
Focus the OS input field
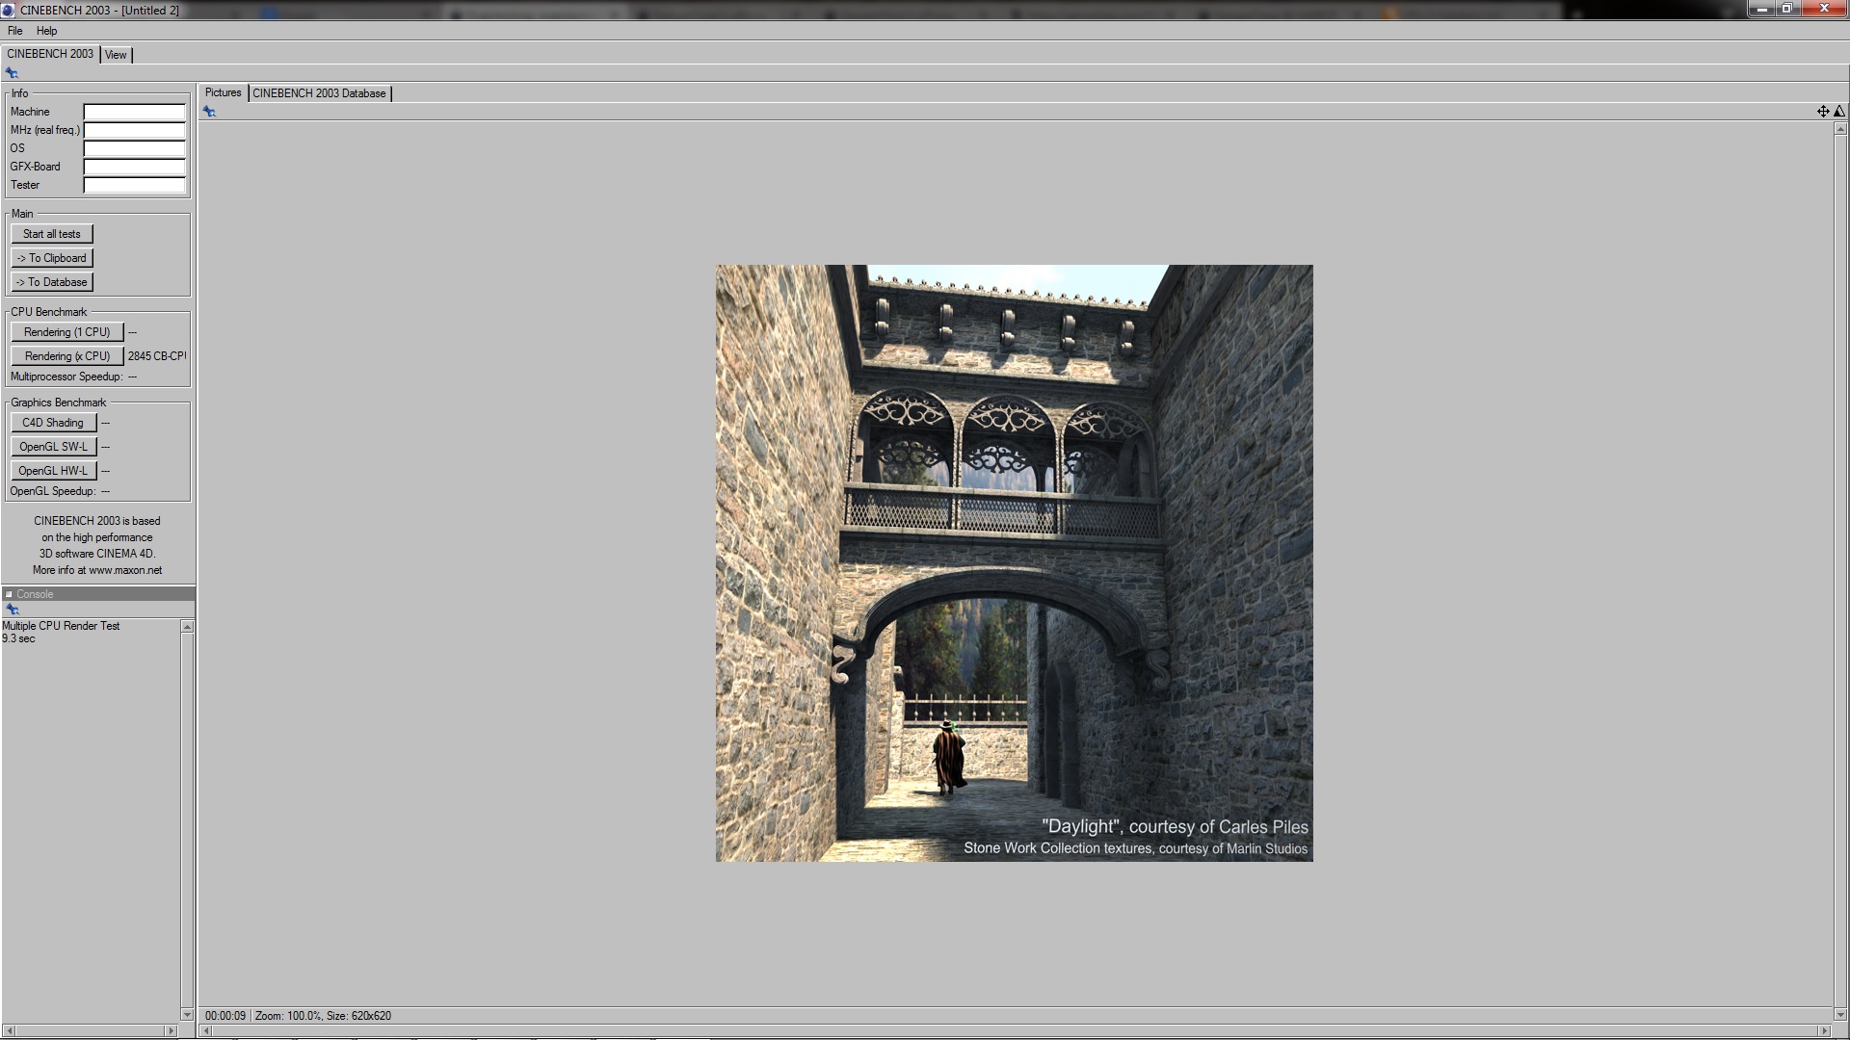(x=134, y=148)
